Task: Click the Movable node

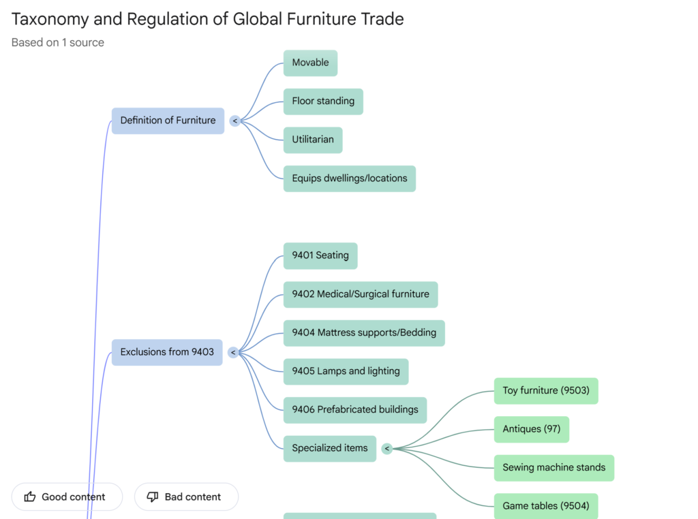Action: click(310, 63)
